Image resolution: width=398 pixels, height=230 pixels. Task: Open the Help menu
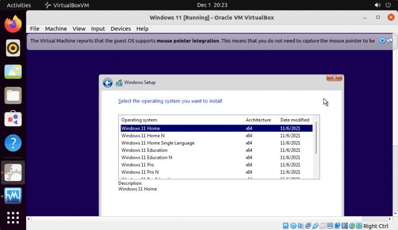click(143, 29)
